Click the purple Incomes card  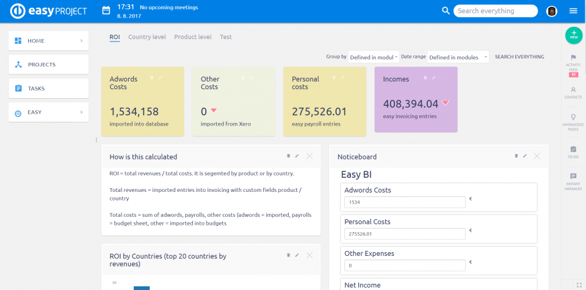[x=416, y=100]
